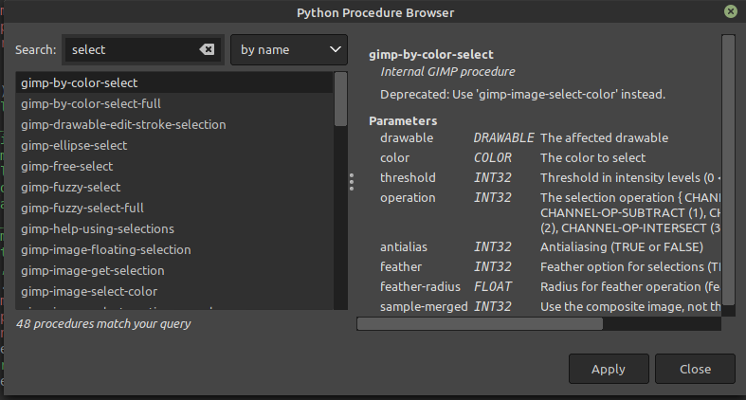Open gimp-help-using-selections procedure
Image resolution: width=746 pixels, height=400 pixels.
pos(98,229)
